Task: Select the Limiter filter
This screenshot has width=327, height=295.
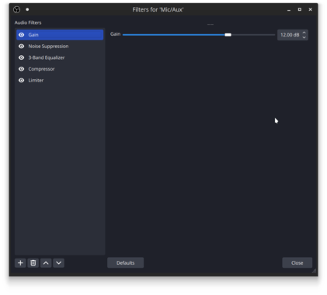Action: [60, 80]
